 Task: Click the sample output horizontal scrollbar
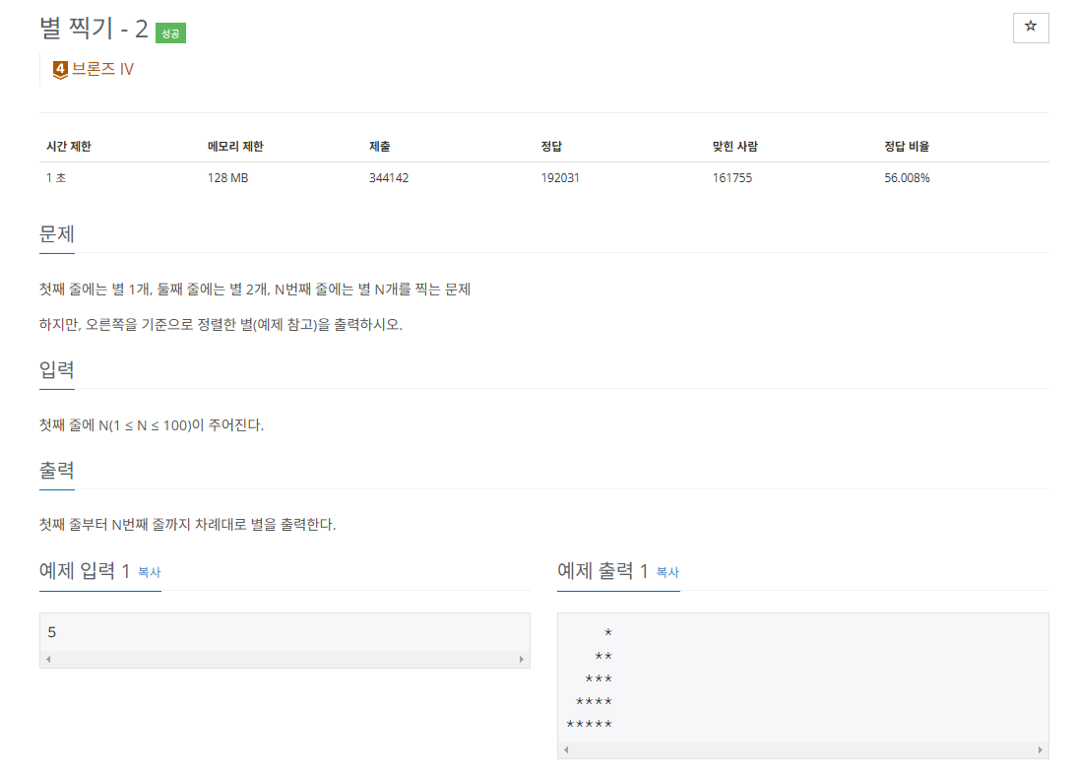(803, 749)
